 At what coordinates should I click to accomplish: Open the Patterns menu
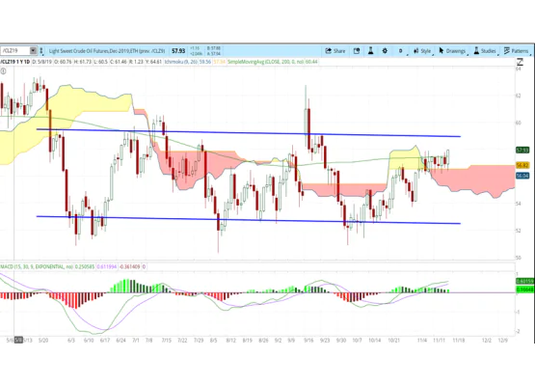coord(517,51)
